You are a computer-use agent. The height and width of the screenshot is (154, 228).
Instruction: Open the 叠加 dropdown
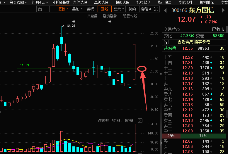click(77, 9)
